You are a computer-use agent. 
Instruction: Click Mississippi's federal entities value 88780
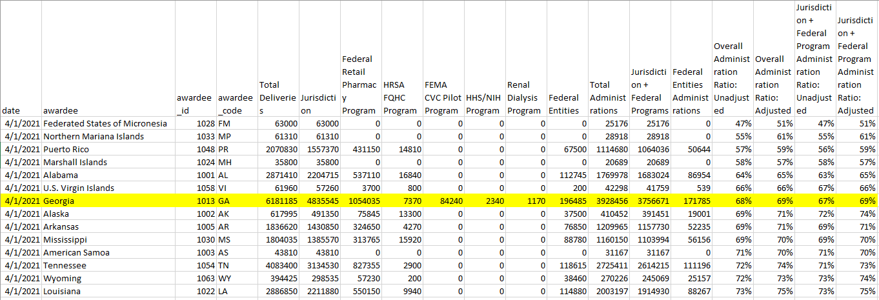click(x=567, y=239)
